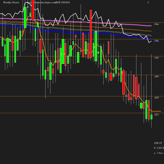Click the 'V: 1.65 X' volume text

(x=159, y=148)
